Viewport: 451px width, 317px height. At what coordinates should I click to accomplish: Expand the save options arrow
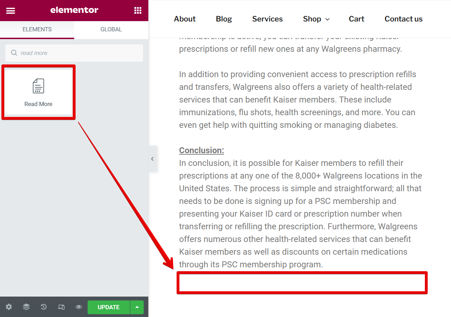click(x=137, y=307)
